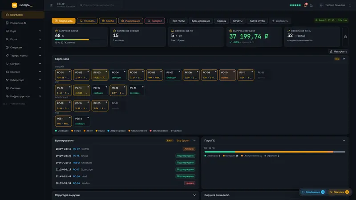Expand the Контент sidebar section
This screenshot has height=200, width=356.
point(23,72)
